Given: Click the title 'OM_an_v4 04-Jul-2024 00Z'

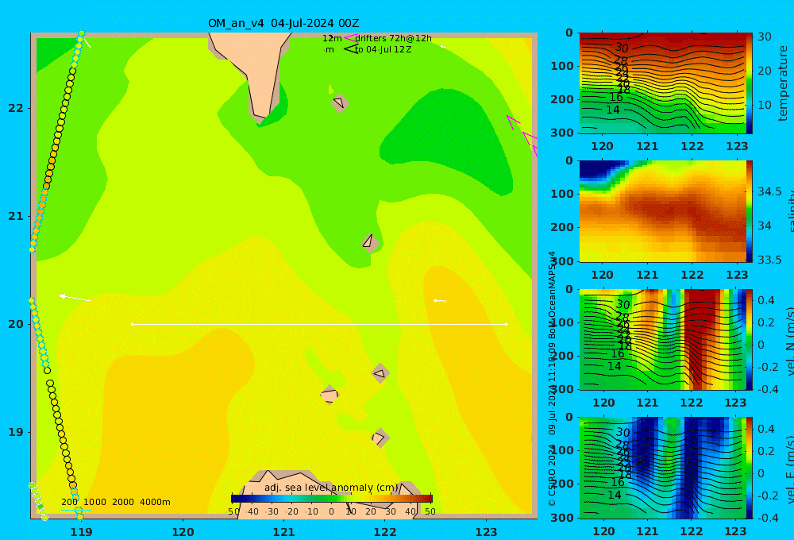Looking at the screenshot, I should pyautogui.click(x=283, y=23).
